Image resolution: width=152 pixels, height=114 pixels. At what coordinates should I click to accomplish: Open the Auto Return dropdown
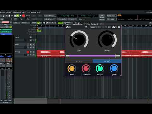click(x=50, y=19)
